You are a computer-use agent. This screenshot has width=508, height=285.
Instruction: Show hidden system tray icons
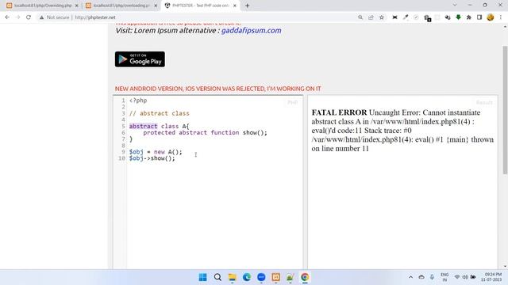coord(411,277)
